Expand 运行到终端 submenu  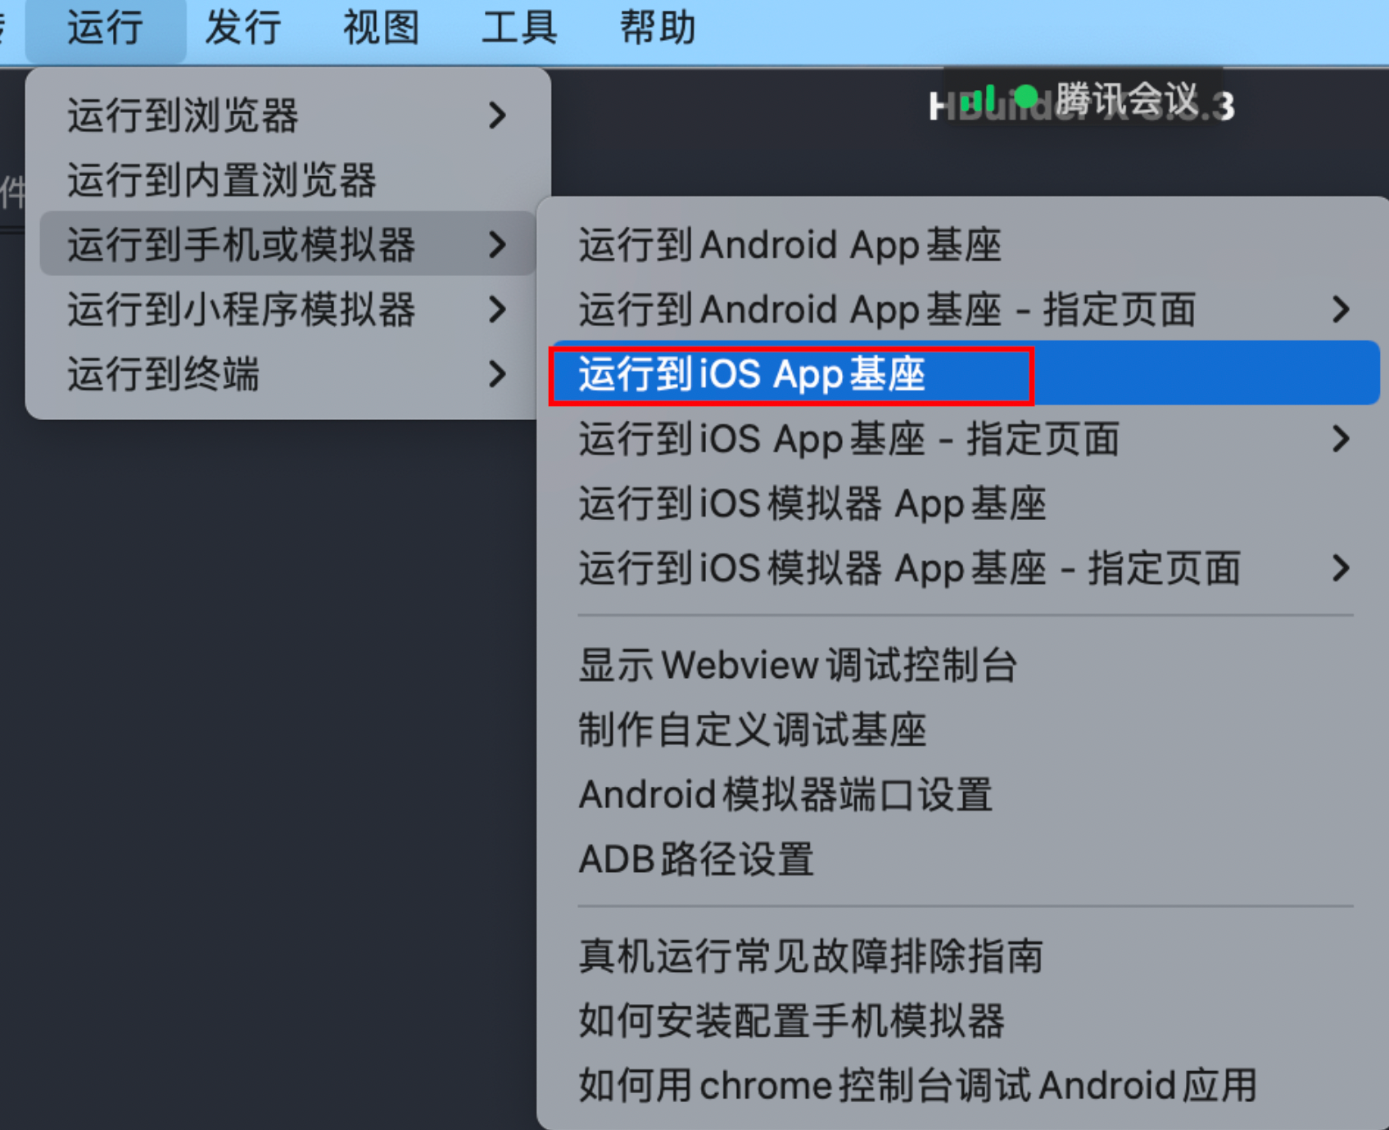288,374
